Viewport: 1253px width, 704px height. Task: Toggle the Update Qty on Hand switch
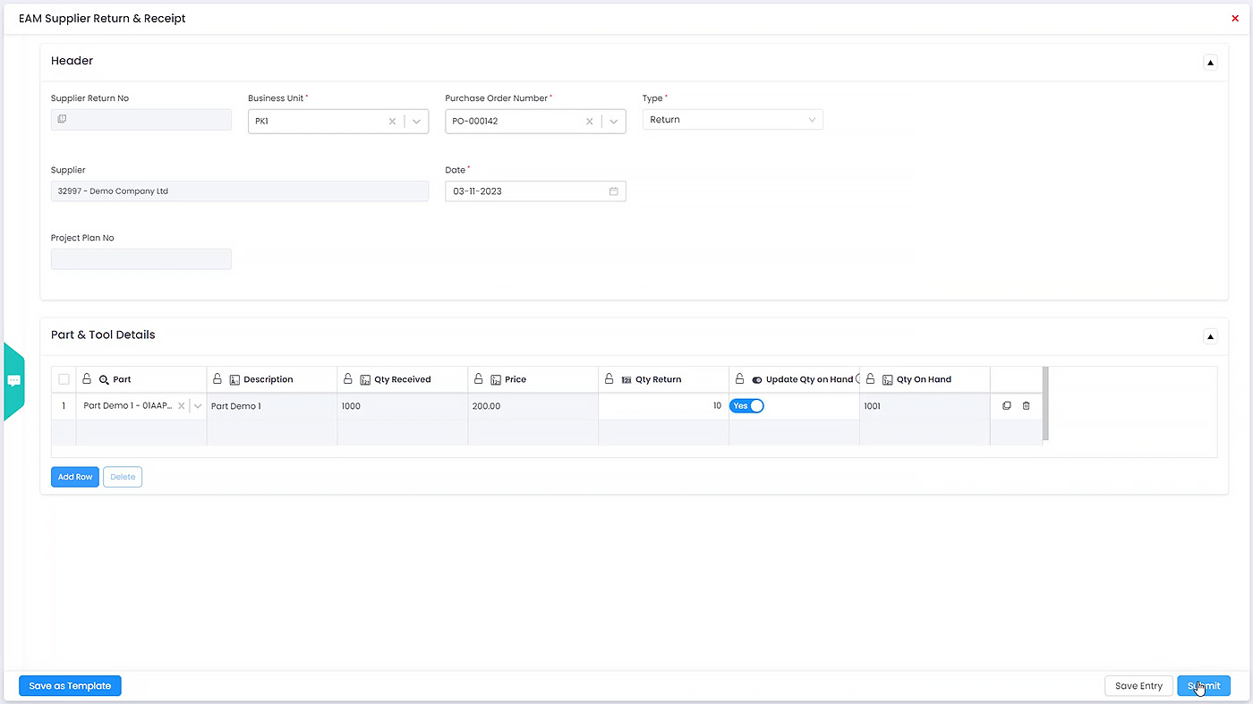[746, 406]
